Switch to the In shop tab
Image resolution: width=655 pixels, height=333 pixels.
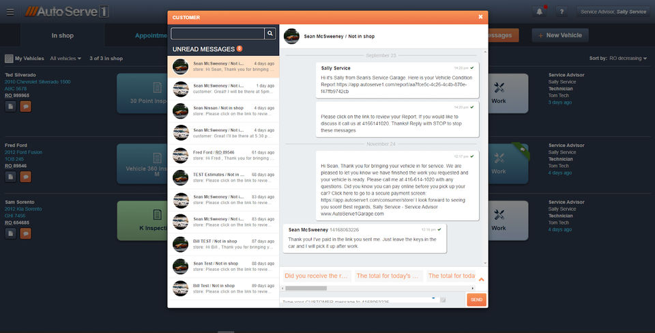click(x=63, y=35)
